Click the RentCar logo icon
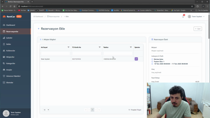 click(4, 17)
